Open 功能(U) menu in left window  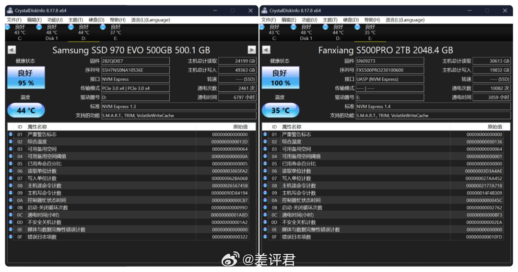pyautogui.click(x=55, y=20)
